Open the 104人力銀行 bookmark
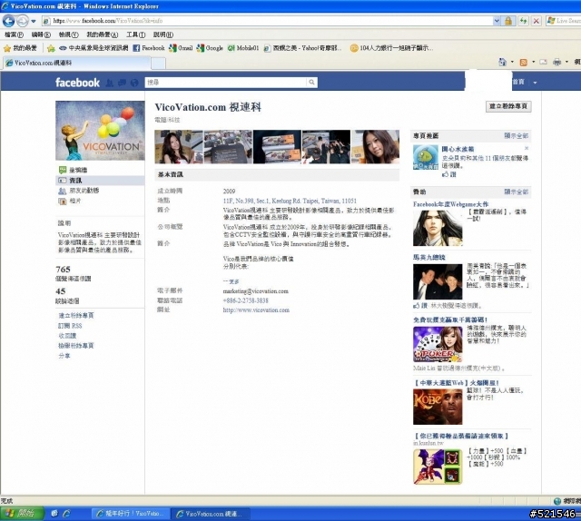581x521 pixels. 391,48
